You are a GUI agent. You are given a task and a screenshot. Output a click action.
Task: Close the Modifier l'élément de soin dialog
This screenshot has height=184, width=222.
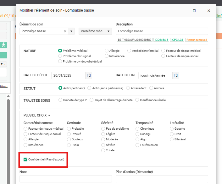(x=209, y=11)
